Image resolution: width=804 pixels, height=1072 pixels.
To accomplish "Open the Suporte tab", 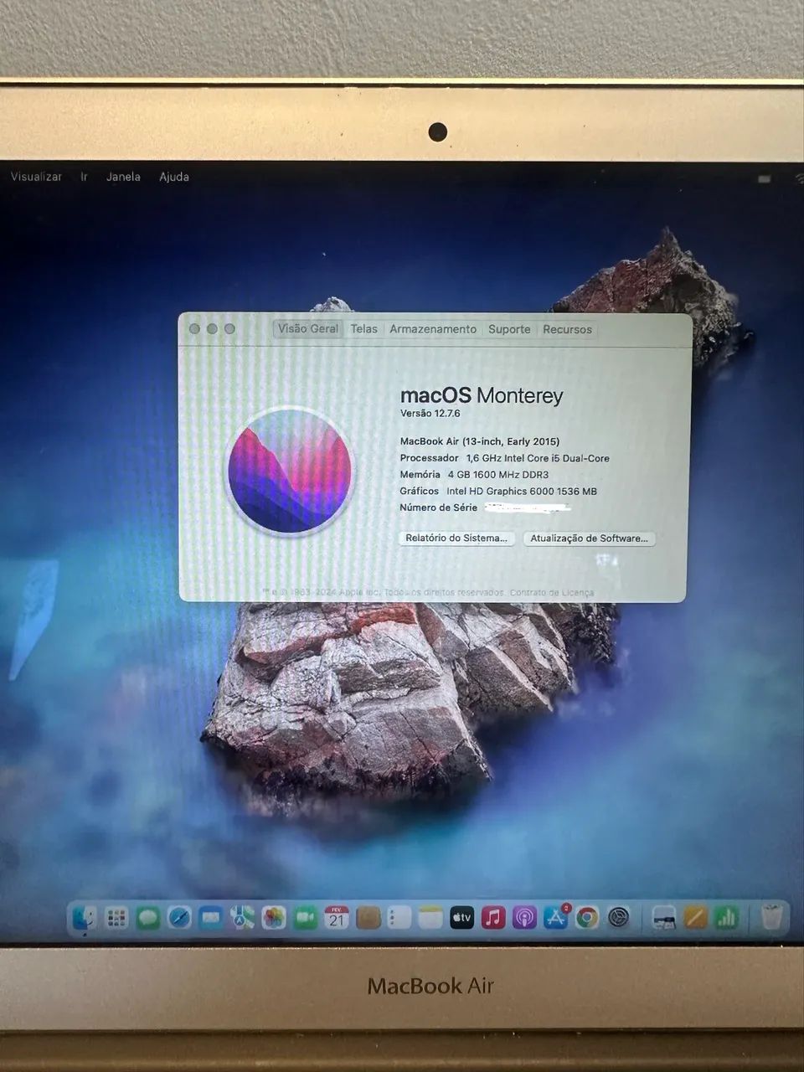I will [509, 329].
